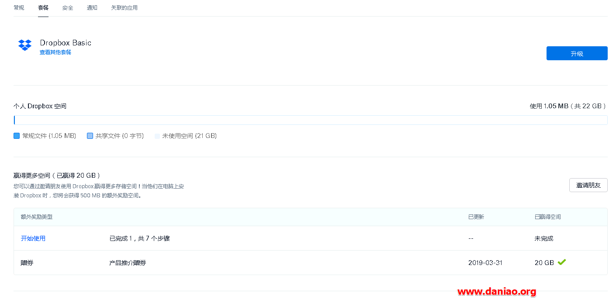Open the 开始使用 link
The width and height of the screenshot is (616, 303).
click(x=33, y=238)
